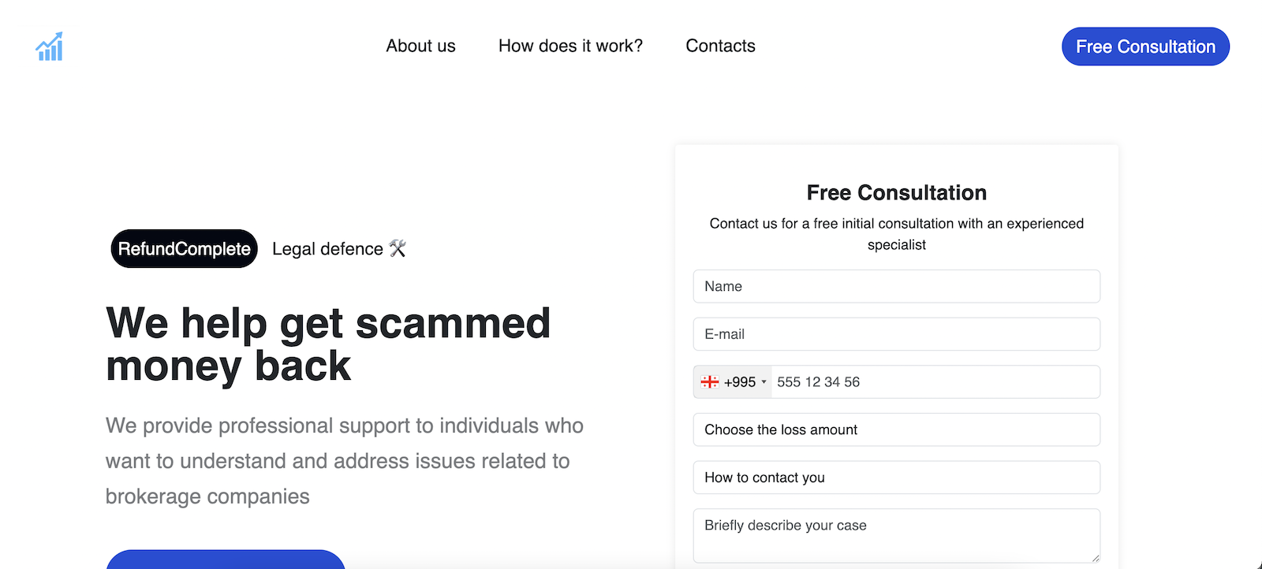Screen dimensions: 1262x569
Task: Click the blue button below the description
Action: click(x=226, y=560)
